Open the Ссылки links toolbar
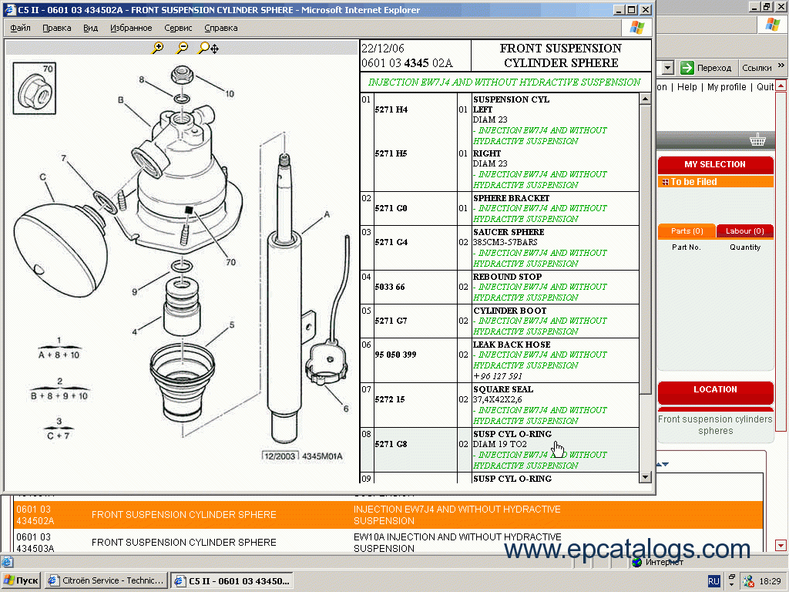The height and width of the screenshot is (592, 789). (757, 68)
